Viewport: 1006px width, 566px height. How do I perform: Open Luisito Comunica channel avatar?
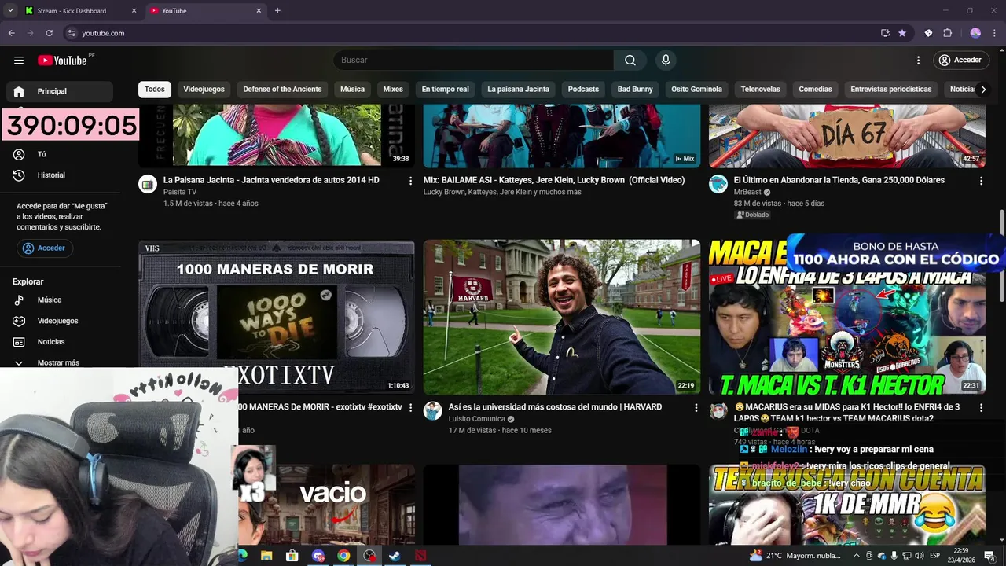tap(433, 411)
